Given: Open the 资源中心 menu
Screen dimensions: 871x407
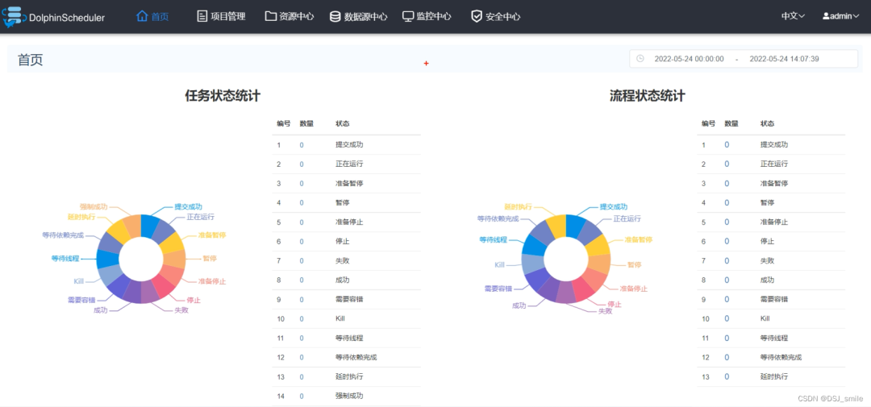Looking at the screenshot, I should pyautogui.click(x=290, y=17).
